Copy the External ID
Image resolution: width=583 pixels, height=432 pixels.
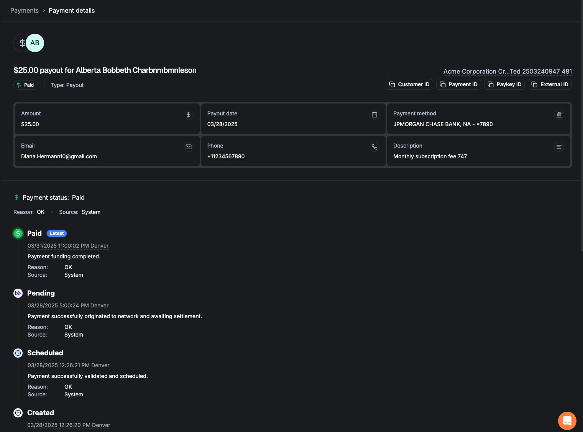click(x=550, y=84)
